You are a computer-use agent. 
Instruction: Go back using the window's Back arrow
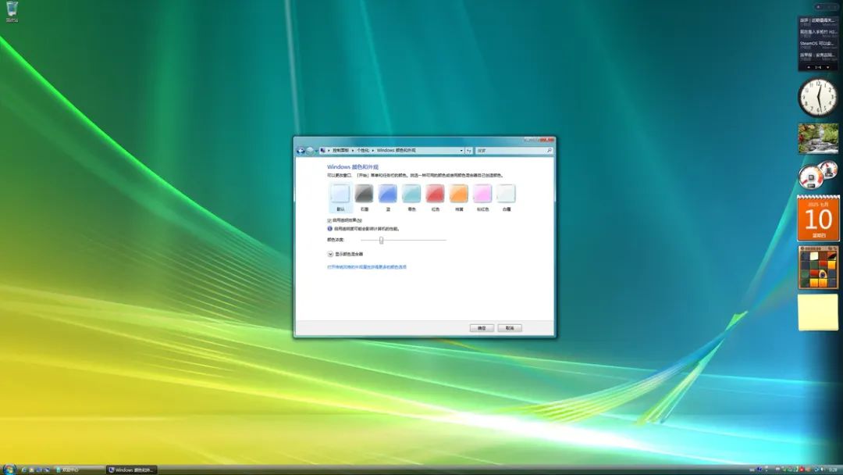tap(301, 151)
